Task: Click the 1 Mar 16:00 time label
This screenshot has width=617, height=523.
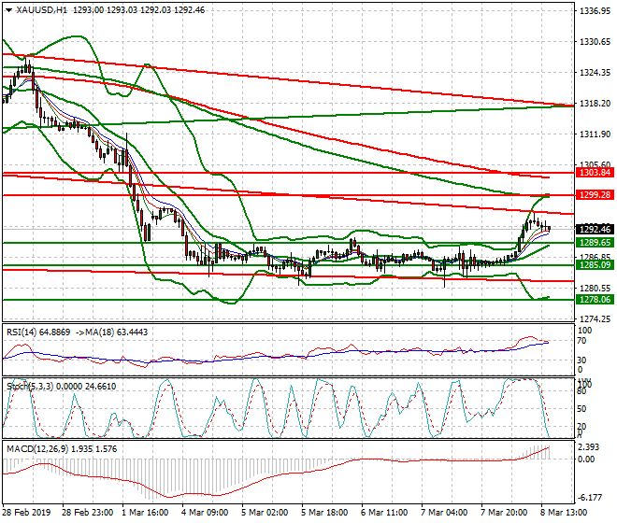Action: coord(145,513)
